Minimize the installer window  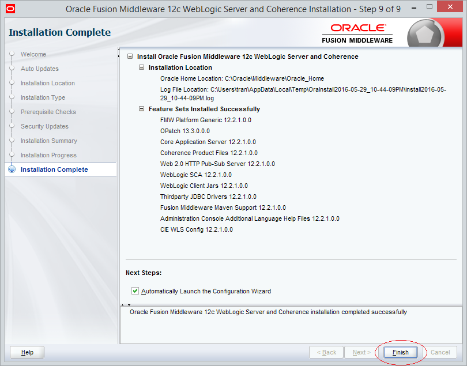click(x=414, y=8)
